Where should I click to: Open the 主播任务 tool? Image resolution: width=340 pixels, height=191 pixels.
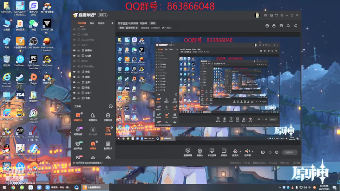pos(108,117)
